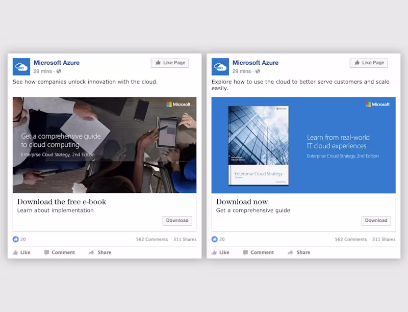Viewport: 408px width, 312px height.
Task: Click the blue thumbs-up reaction icon in left ad
Action: click(16, 239)
